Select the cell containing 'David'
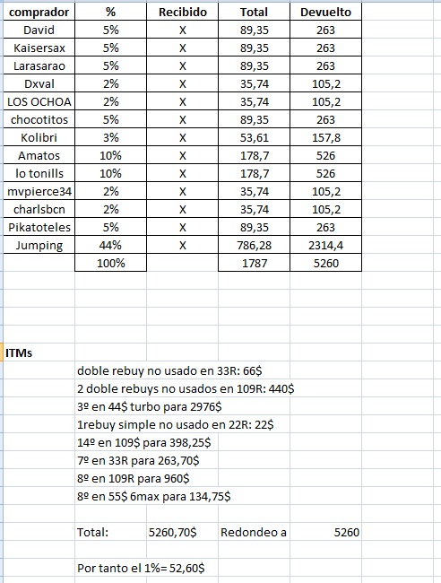The width and height of the screenshot is (441, 583). tap(39, 30)
